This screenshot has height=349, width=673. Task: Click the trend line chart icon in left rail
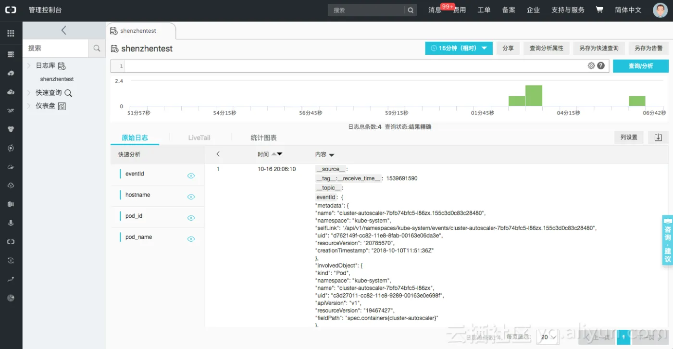(x=11, y=279)
